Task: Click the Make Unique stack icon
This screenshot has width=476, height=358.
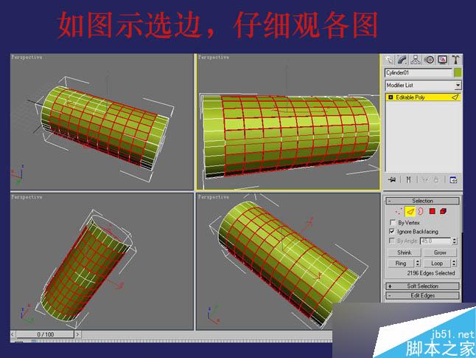Action: [x=426, y=180]
